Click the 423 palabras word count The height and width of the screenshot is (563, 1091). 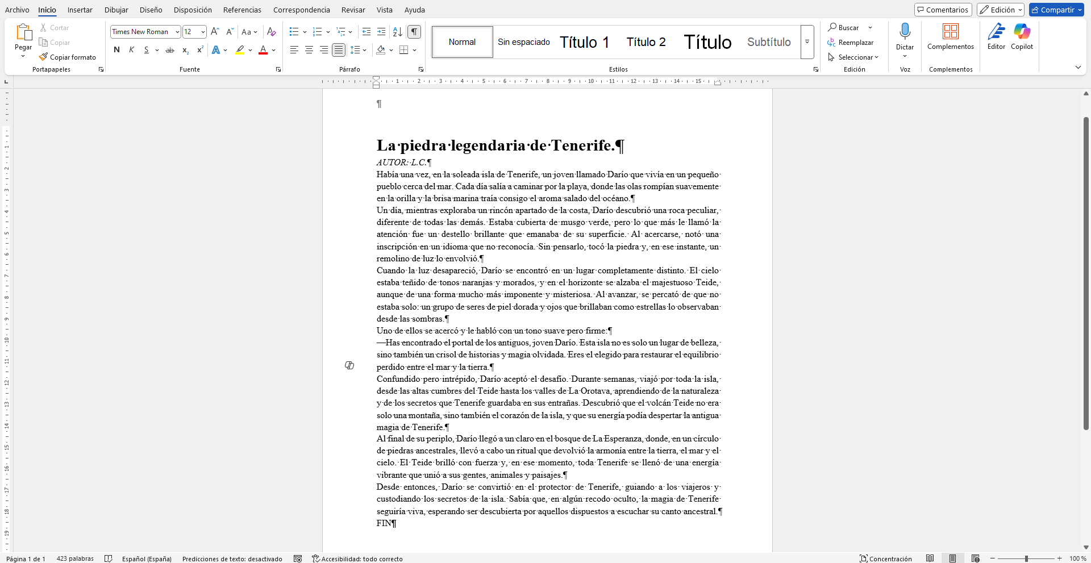click(x=74, y=558)
